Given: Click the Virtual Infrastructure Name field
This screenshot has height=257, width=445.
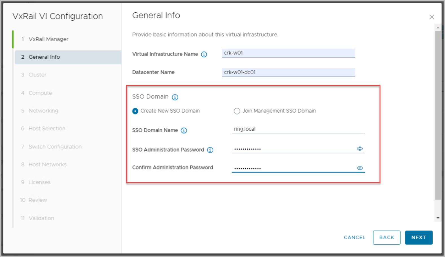Looking at the screenshot, I should pyautogui.click(x=288, y=53).
